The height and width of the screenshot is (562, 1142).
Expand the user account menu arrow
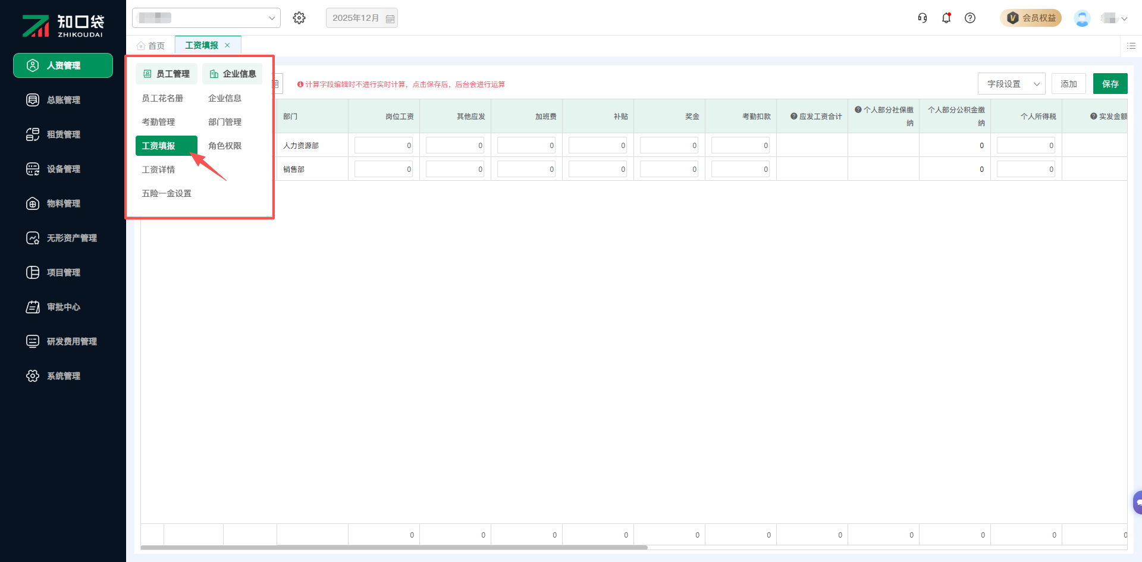(1124, 18)
